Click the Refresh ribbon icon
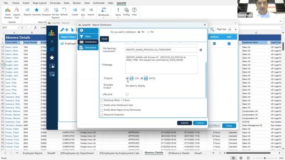 64,12
